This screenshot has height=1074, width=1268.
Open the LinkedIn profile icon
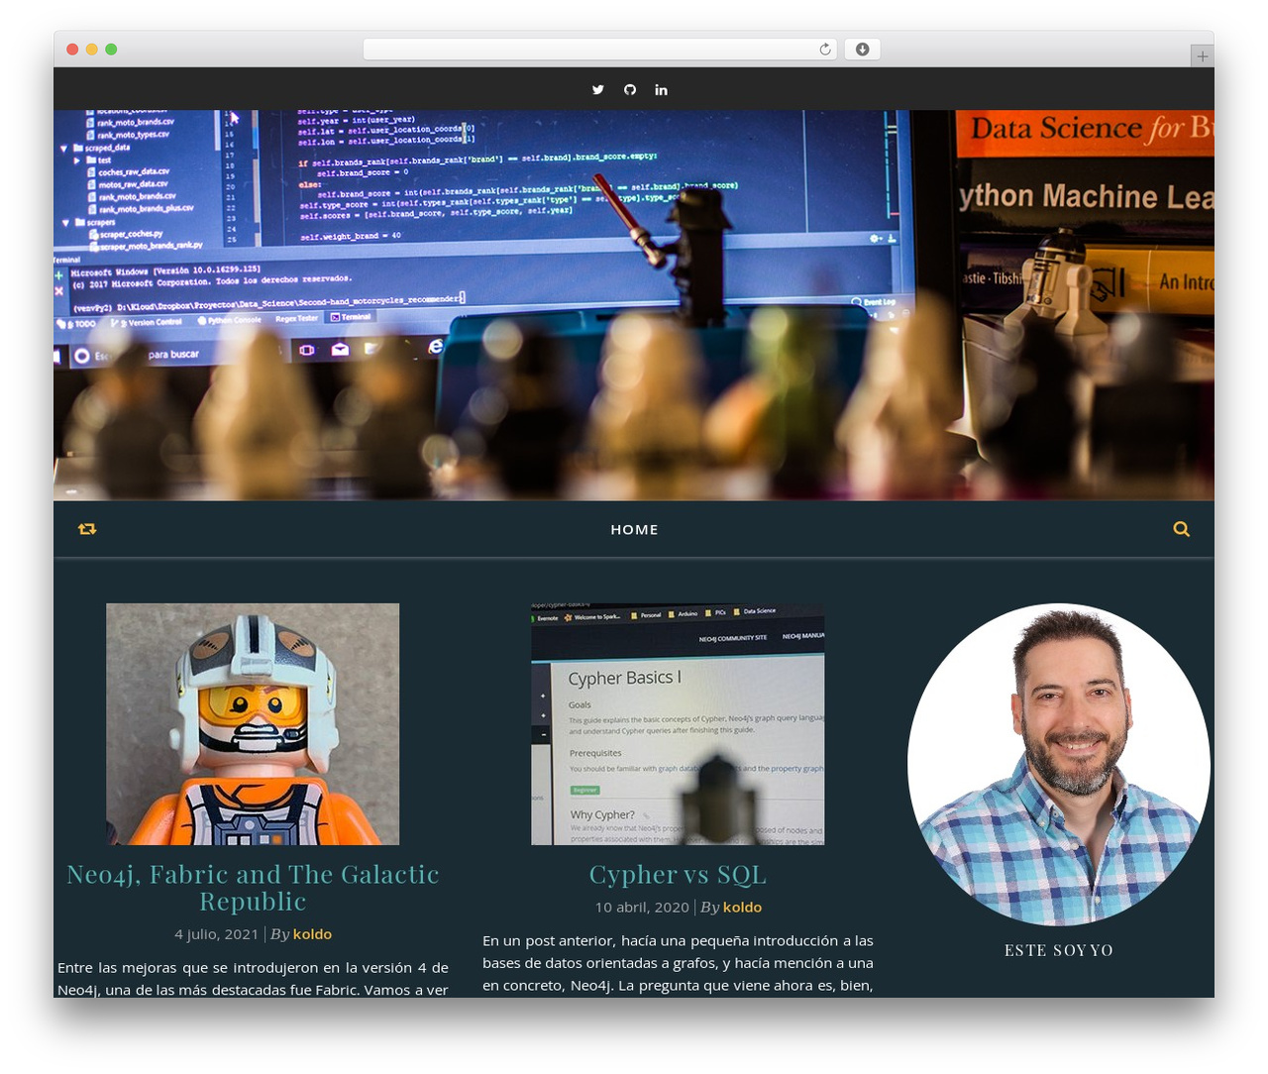point(661,89)
